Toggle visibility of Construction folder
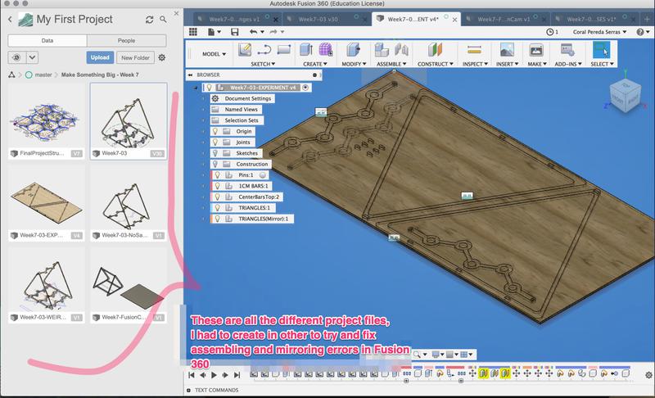Viewport: 655px width, 398px height. coord(215,164)
